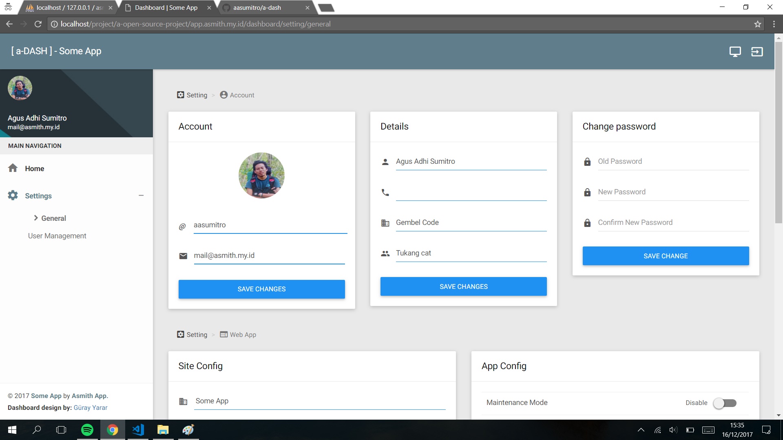This screenshot has height=440, width=783.
Task: Click the New Password input field
Action: pyautogui.click(x=673, y=192)
